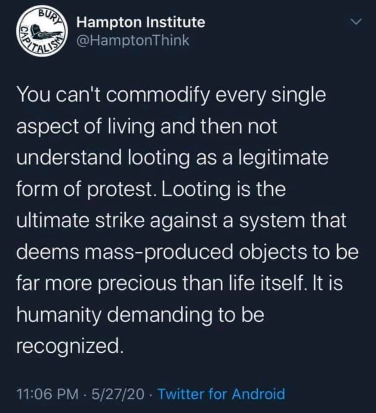Visit the @HamptonThink handle
The width and height of the screenshot is (376, 413).
pos(133,40)
